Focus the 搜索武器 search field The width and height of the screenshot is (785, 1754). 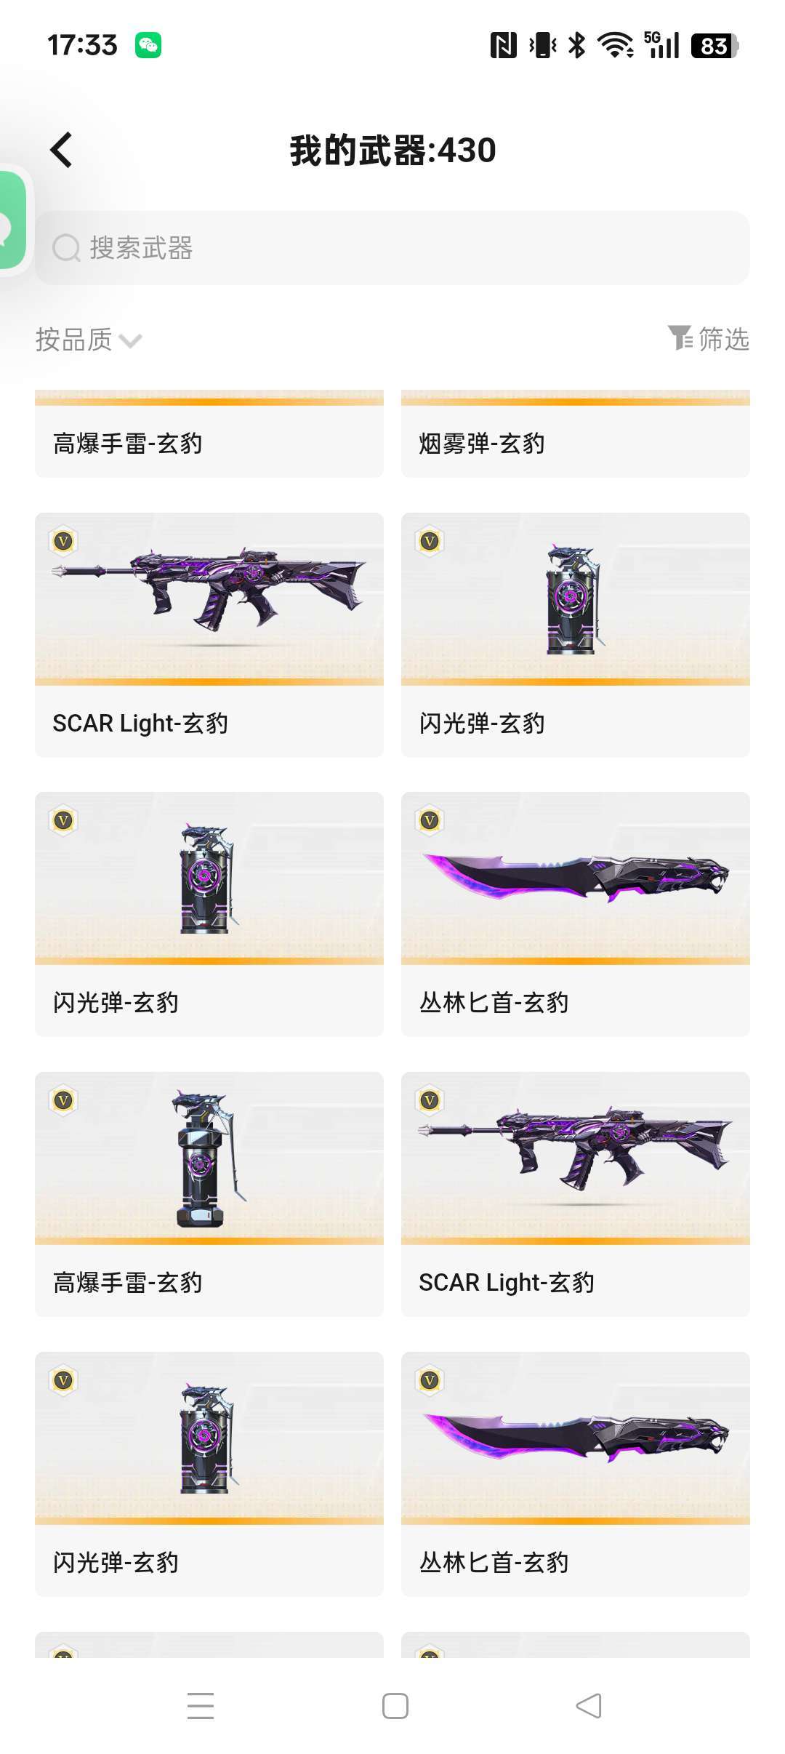392,248
